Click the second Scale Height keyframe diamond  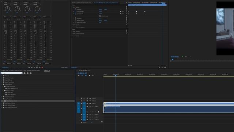click(x=145, y=11)
